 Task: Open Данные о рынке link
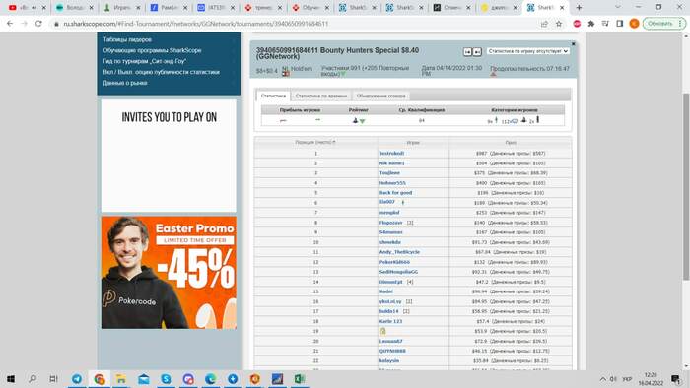[x=125, y=83]
